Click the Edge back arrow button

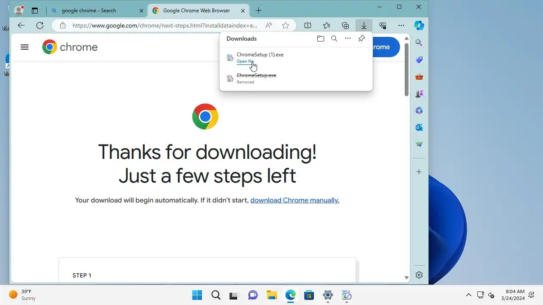coord(21,25)
